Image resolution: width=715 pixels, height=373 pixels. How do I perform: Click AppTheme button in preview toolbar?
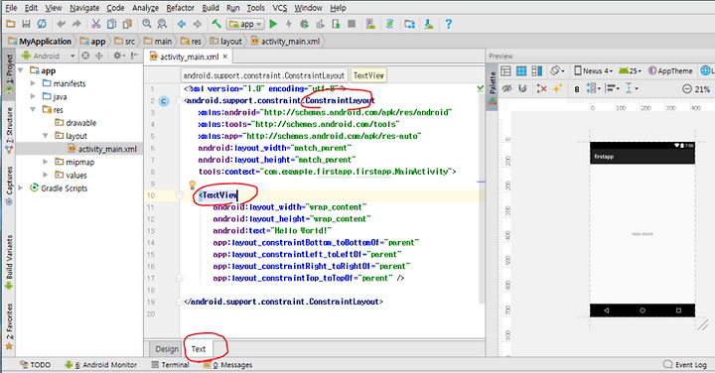pos(670,70)
